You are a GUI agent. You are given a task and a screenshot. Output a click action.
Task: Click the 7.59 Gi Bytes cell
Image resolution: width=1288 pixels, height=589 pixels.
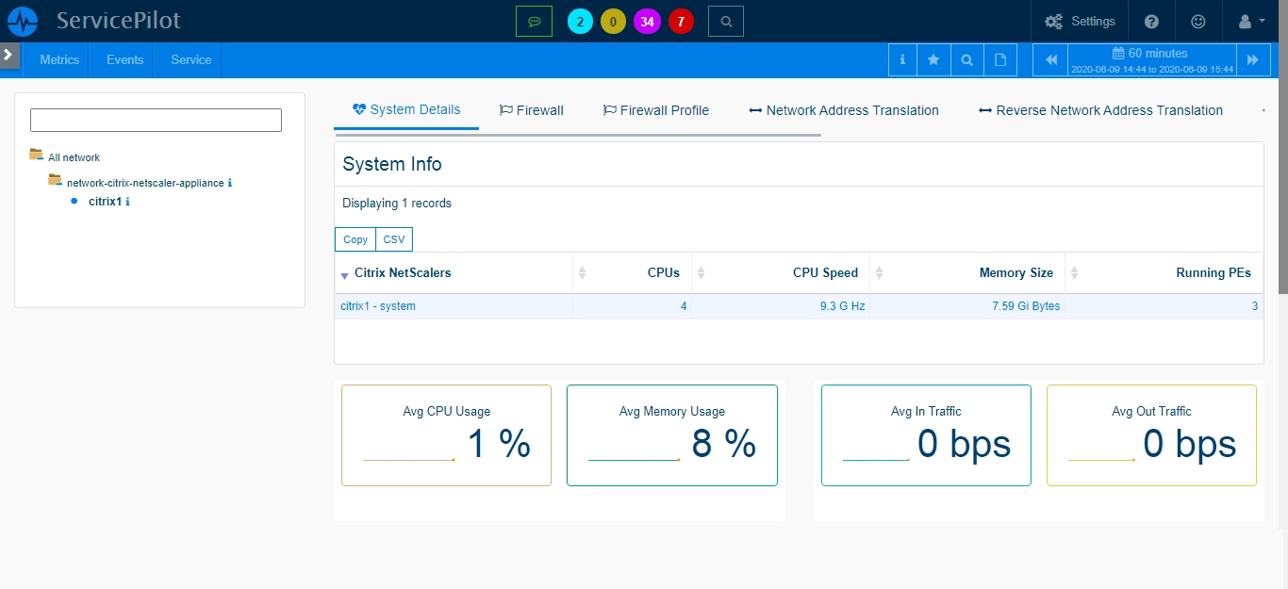(1026, 306)
